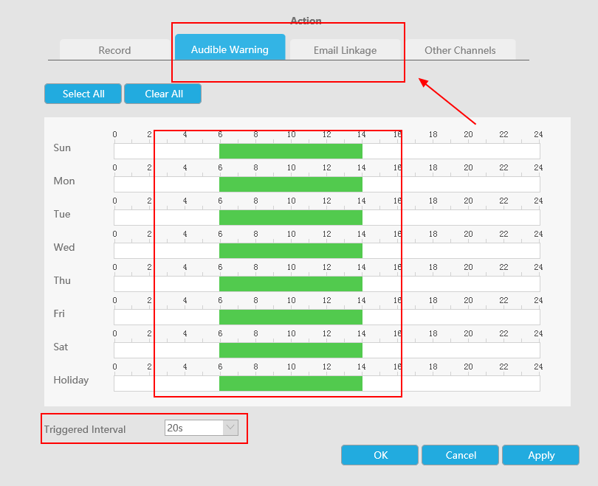
Task: Open the Audible Warning tab
Action: click(x=230, y=49)
